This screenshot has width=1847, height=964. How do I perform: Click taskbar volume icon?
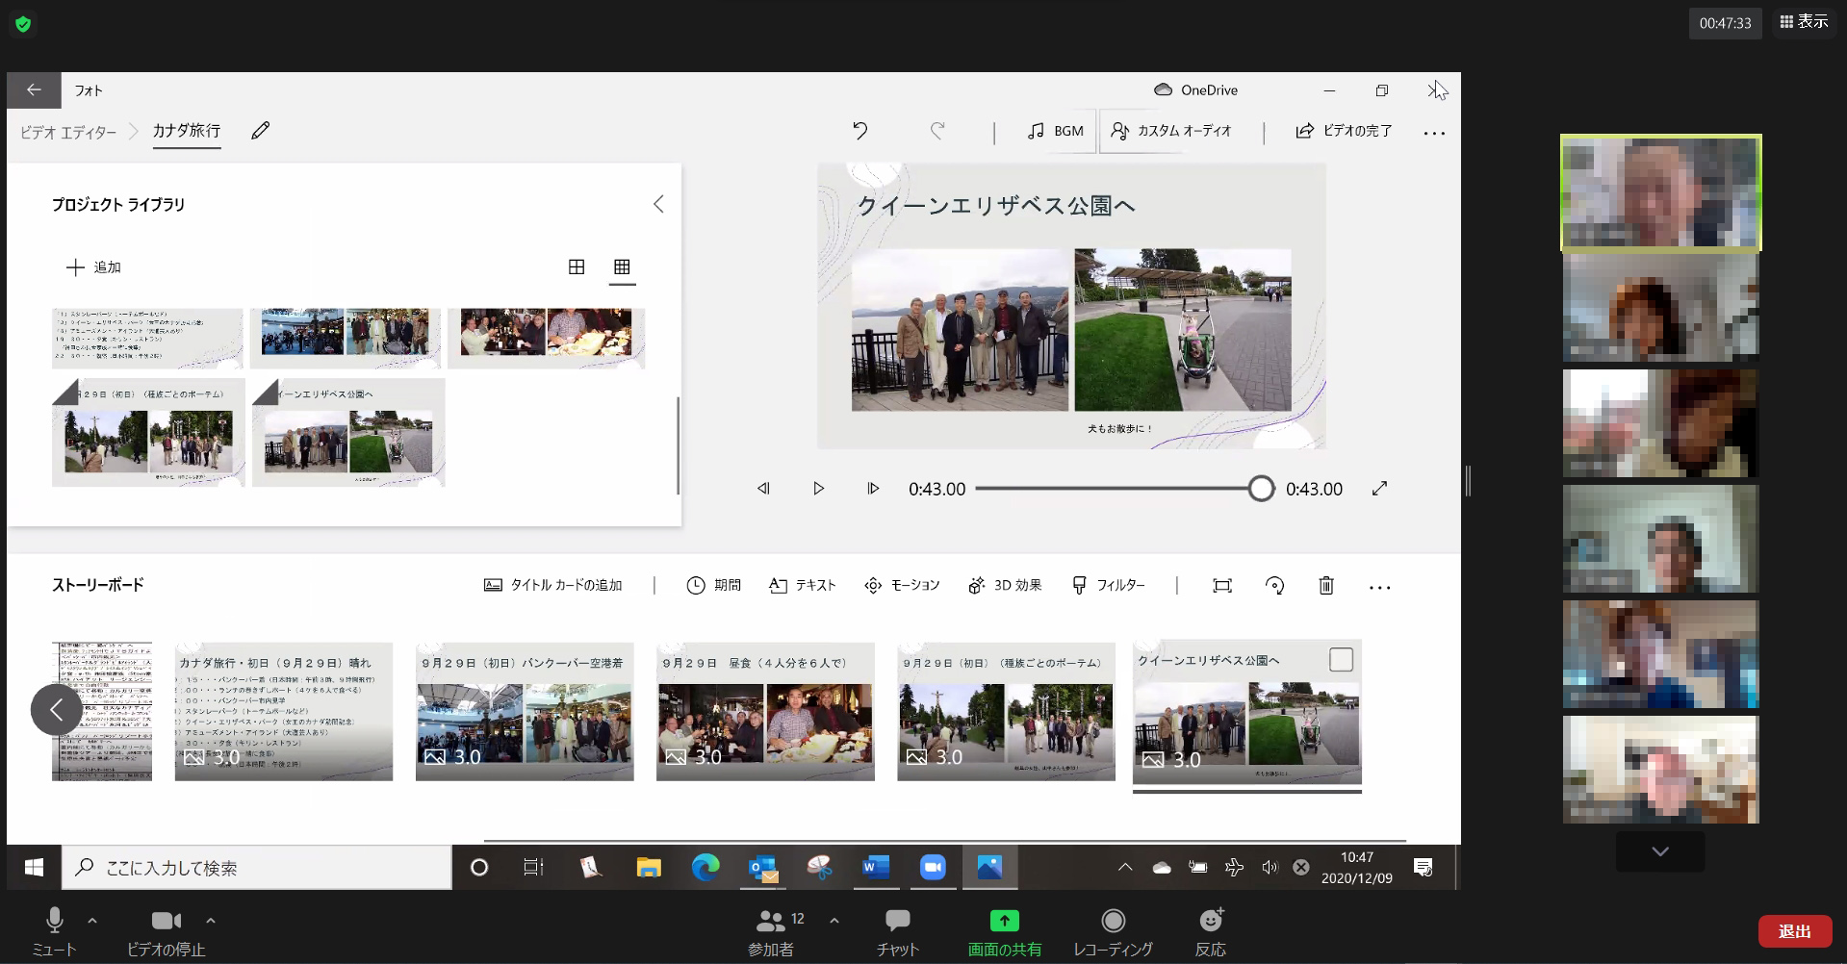click(1270, 868)
